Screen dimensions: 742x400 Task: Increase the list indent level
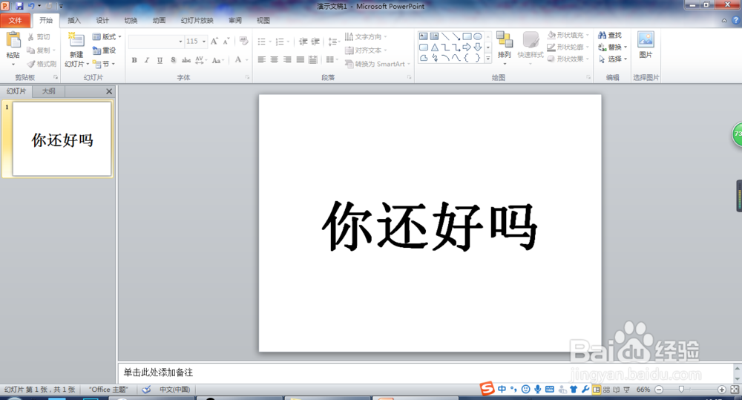point(315,42)
